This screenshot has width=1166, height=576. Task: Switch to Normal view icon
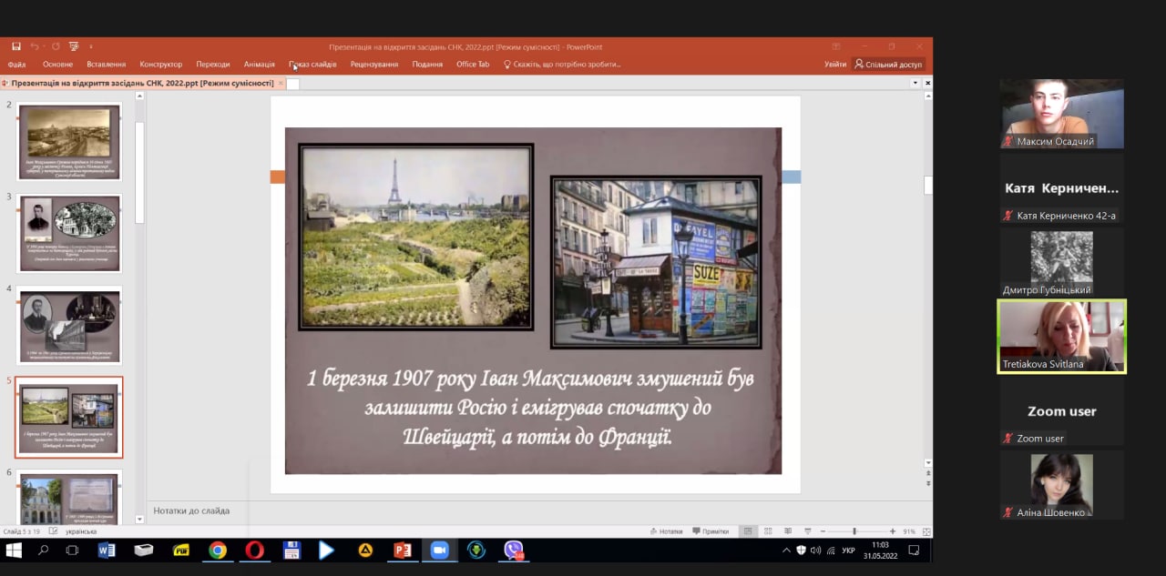pos(748,531)
